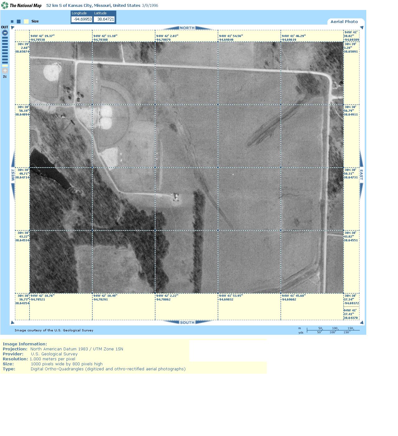Pan northeast using top-right corner arrow
This screenshot has height=436, width=398.
[361, 28]
